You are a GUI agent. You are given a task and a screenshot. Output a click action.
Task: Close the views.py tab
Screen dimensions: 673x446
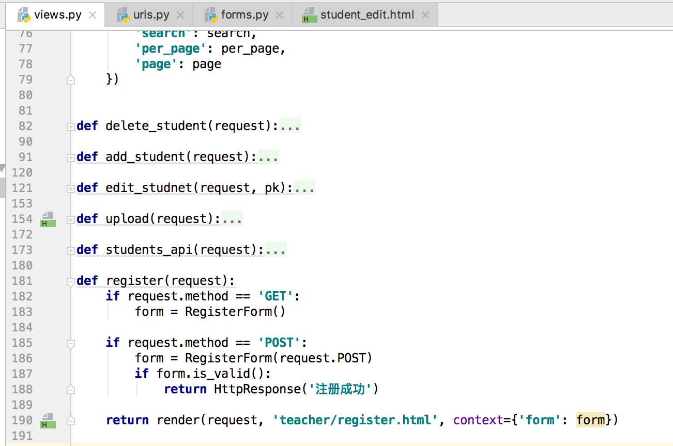93,15
